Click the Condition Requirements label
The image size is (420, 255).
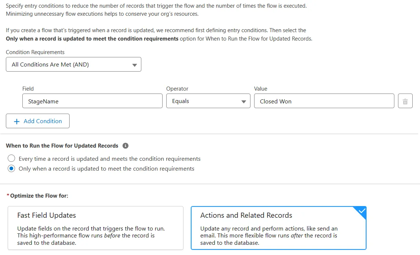point(35,52)
